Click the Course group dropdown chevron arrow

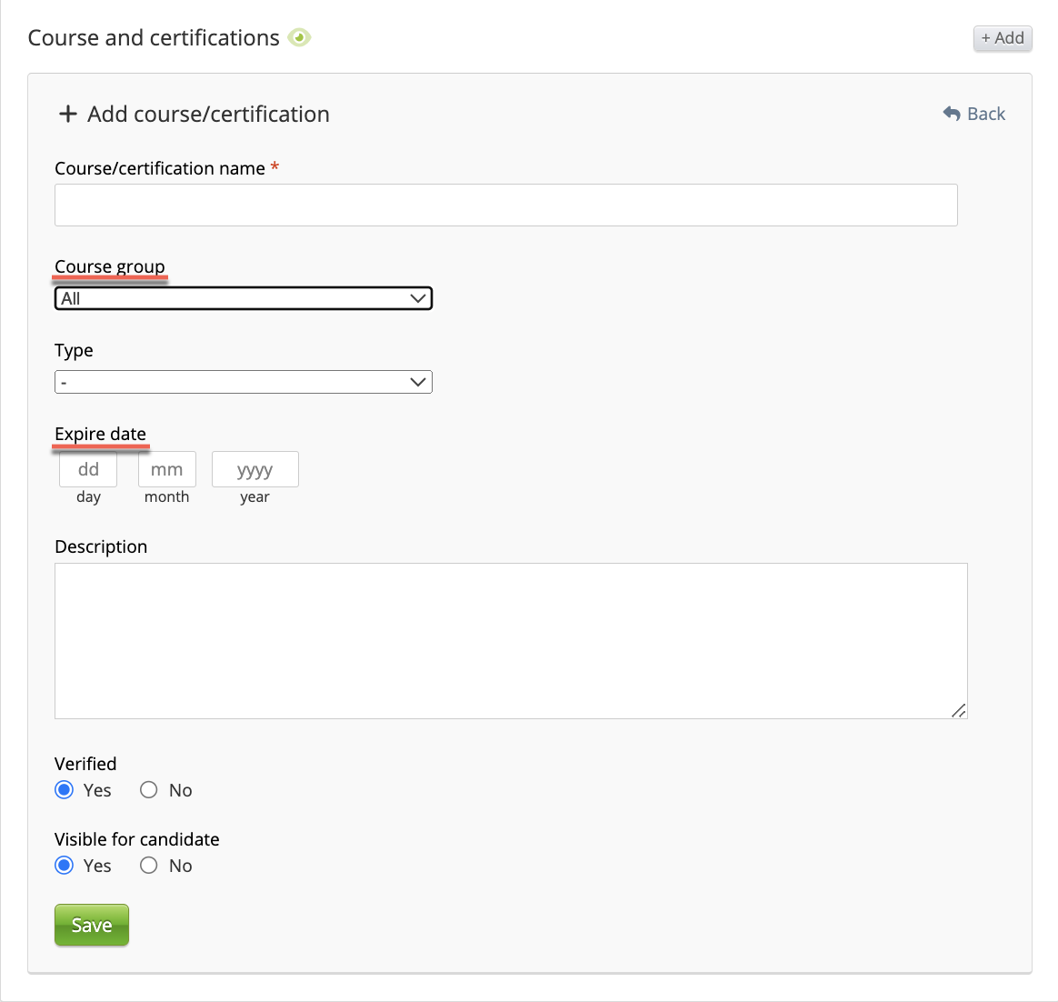coord(418,298)
